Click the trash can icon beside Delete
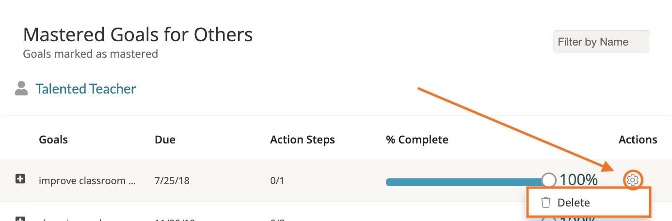 pos(546,203)
